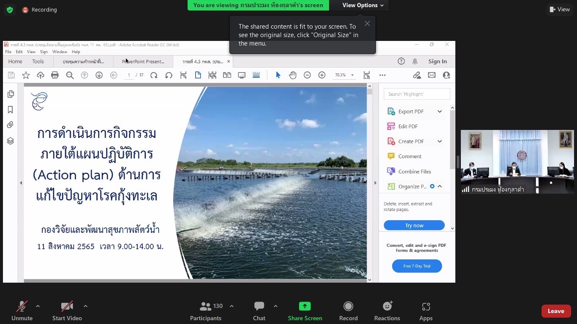Open the Participants options arrow

(x=231, y=306)
